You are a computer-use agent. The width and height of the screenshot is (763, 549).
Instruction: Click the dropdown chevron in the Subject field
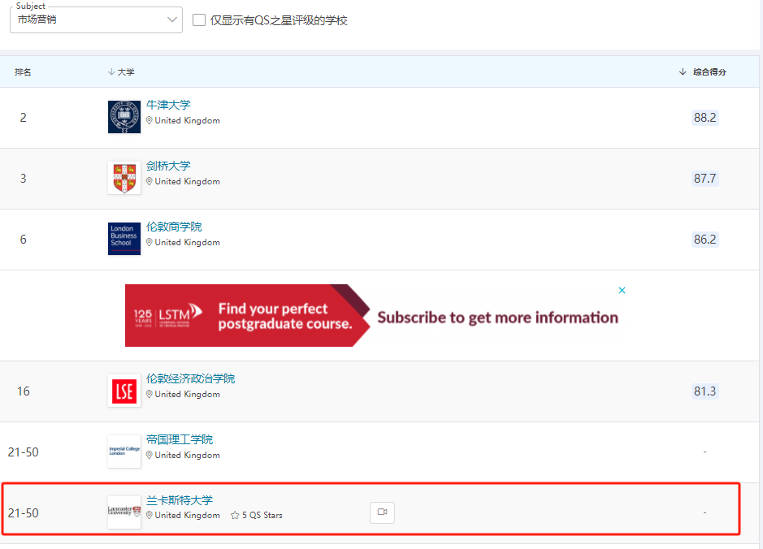pos(173,19)
